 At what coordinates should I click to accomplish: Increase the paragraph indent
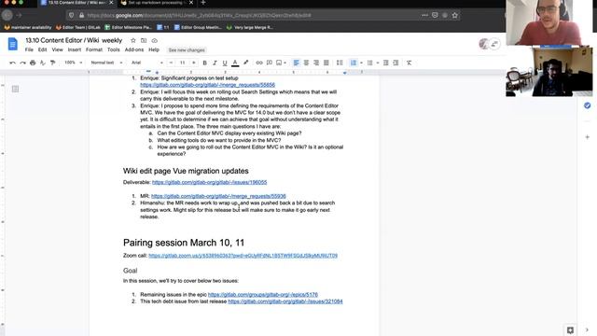[x=396, y=63]
